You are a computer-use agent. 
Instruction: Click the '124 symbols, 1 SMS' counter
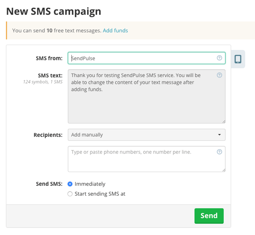click(42, 82)
